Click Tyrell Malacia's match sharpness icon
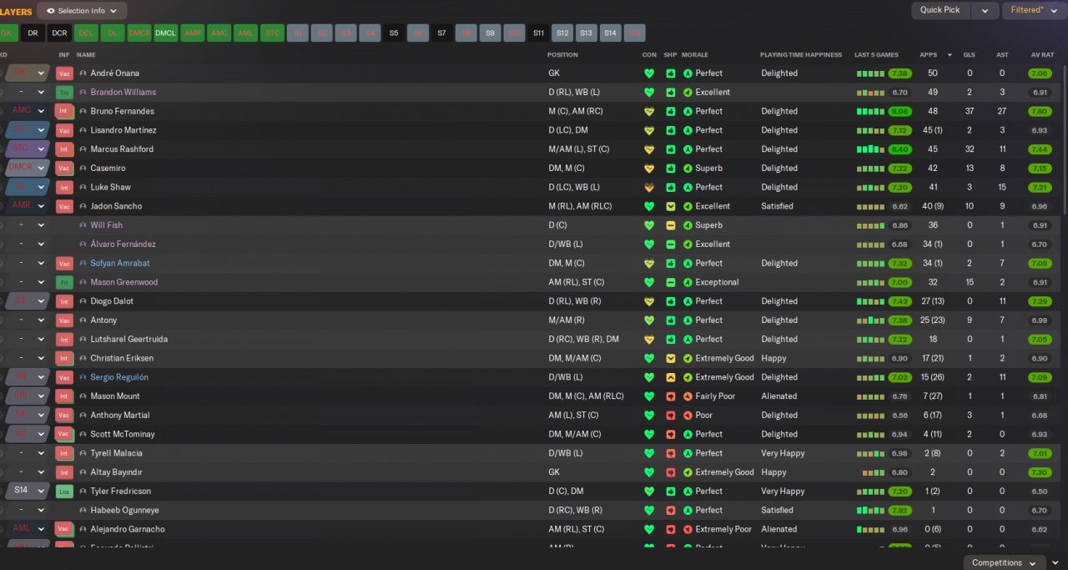The height and width of the screenshot is (570, 1068). pyautogui.click(x=671, y=453)
